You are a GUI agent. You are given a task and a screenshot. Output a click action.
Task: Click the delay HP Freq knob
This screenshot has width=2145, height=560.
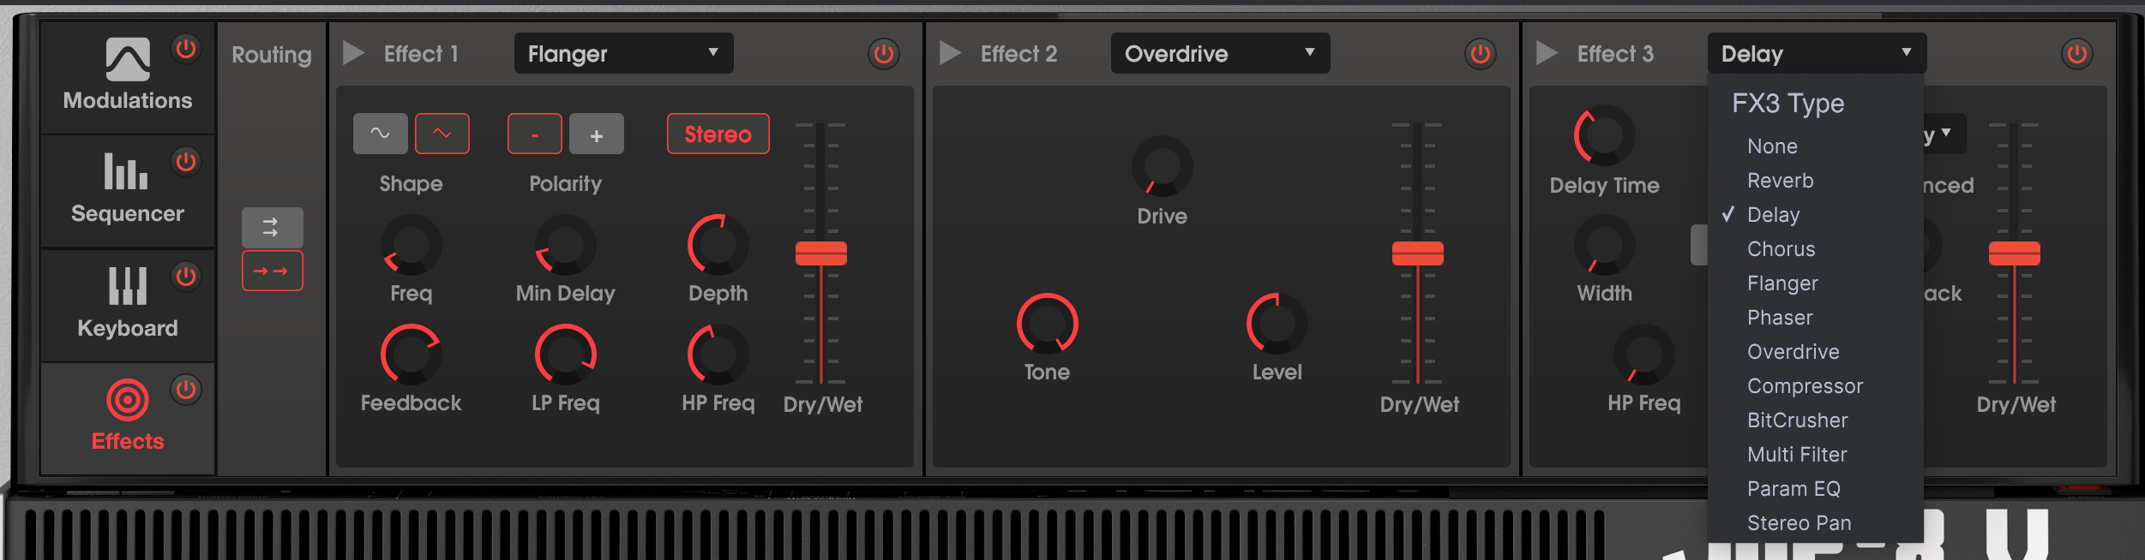(1644, 354)
